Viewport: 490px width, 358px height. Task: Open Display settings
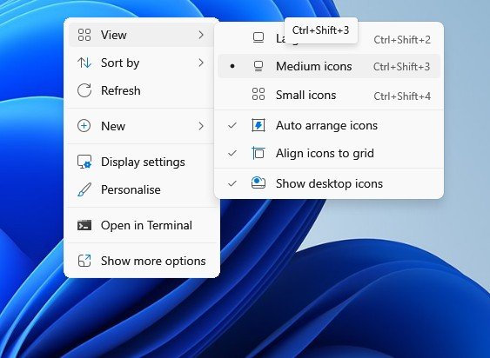pos(141,162)
